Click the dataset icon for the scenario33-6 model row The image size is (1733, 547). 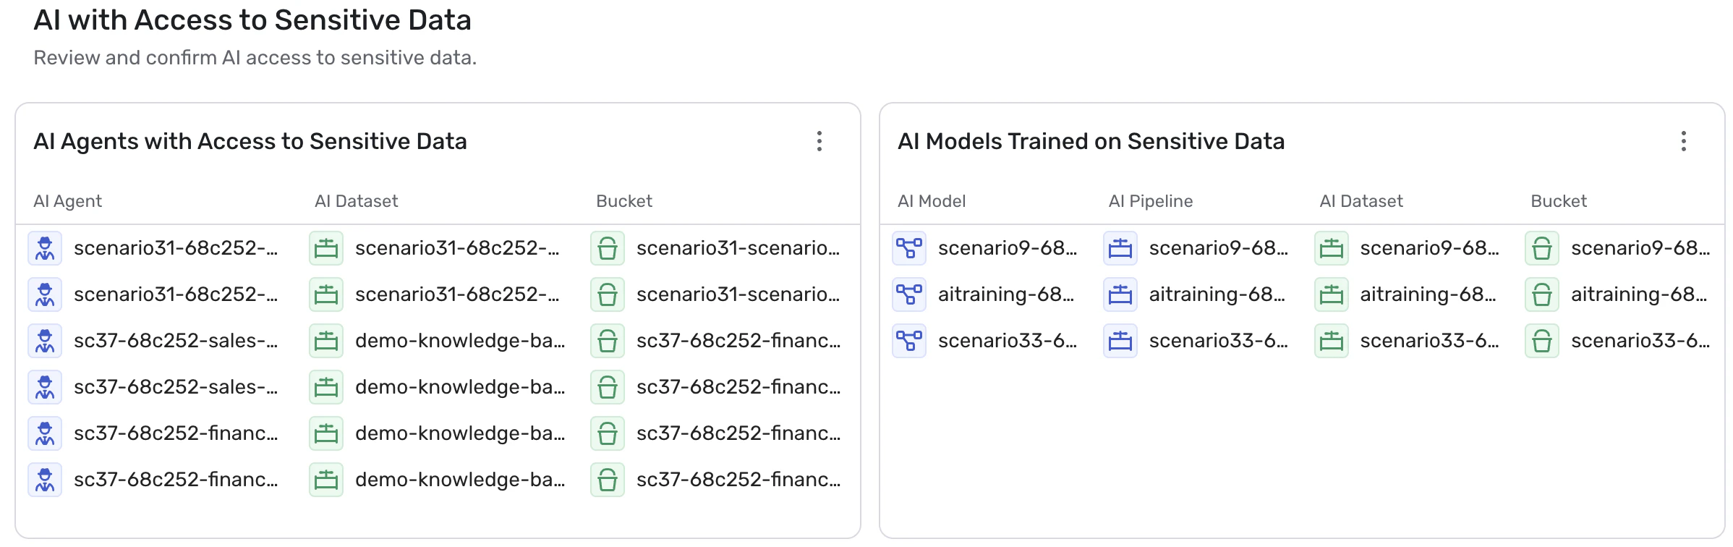point(1332,341)
